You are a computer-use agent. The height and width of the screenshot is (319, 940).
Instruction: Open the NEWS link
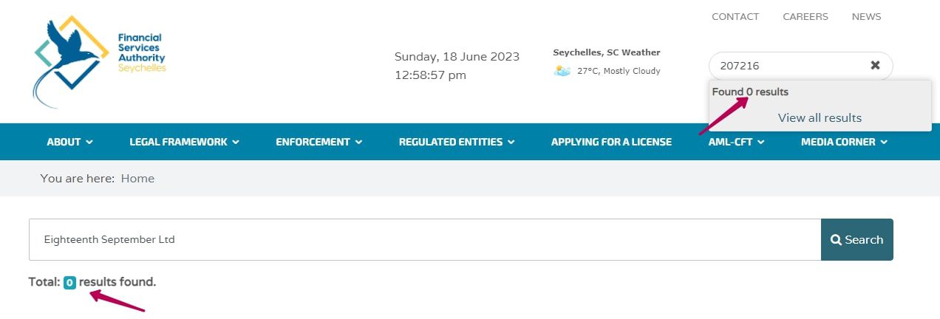(866, 16)
